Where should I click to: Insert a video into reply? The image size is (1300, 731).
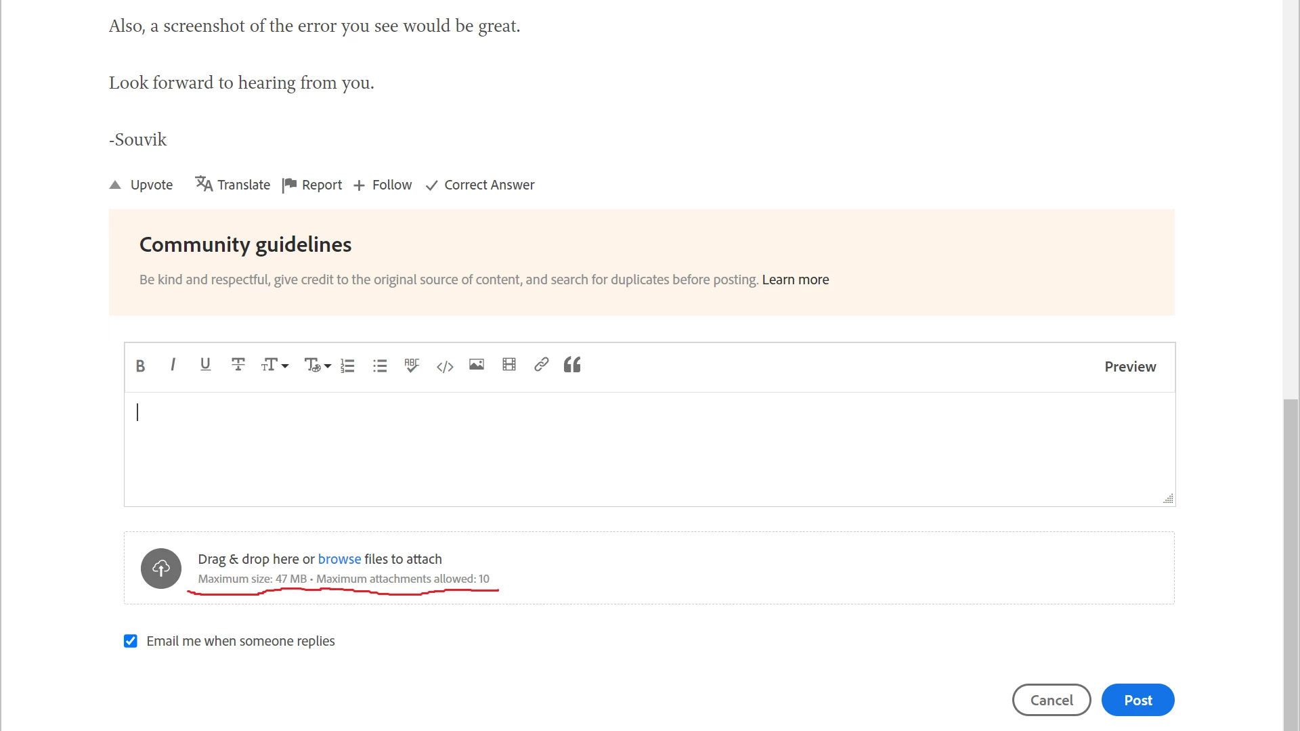(x=509, y=365)
